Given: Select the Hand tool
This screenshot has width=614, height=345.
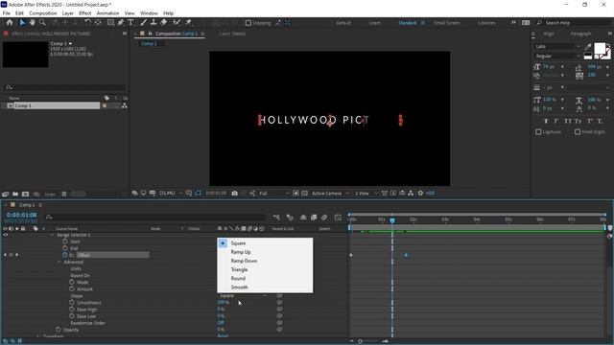Looking at the screenshot, I should (x=32, y=23).
